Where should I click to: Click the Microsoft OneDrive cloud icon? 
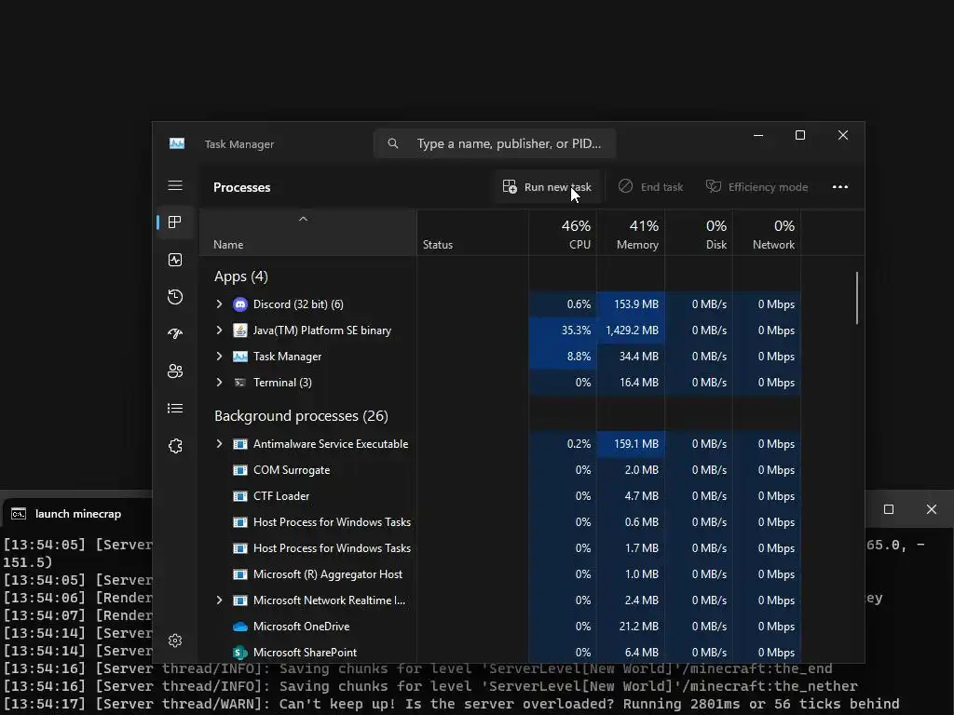click(x=240, y=627)
